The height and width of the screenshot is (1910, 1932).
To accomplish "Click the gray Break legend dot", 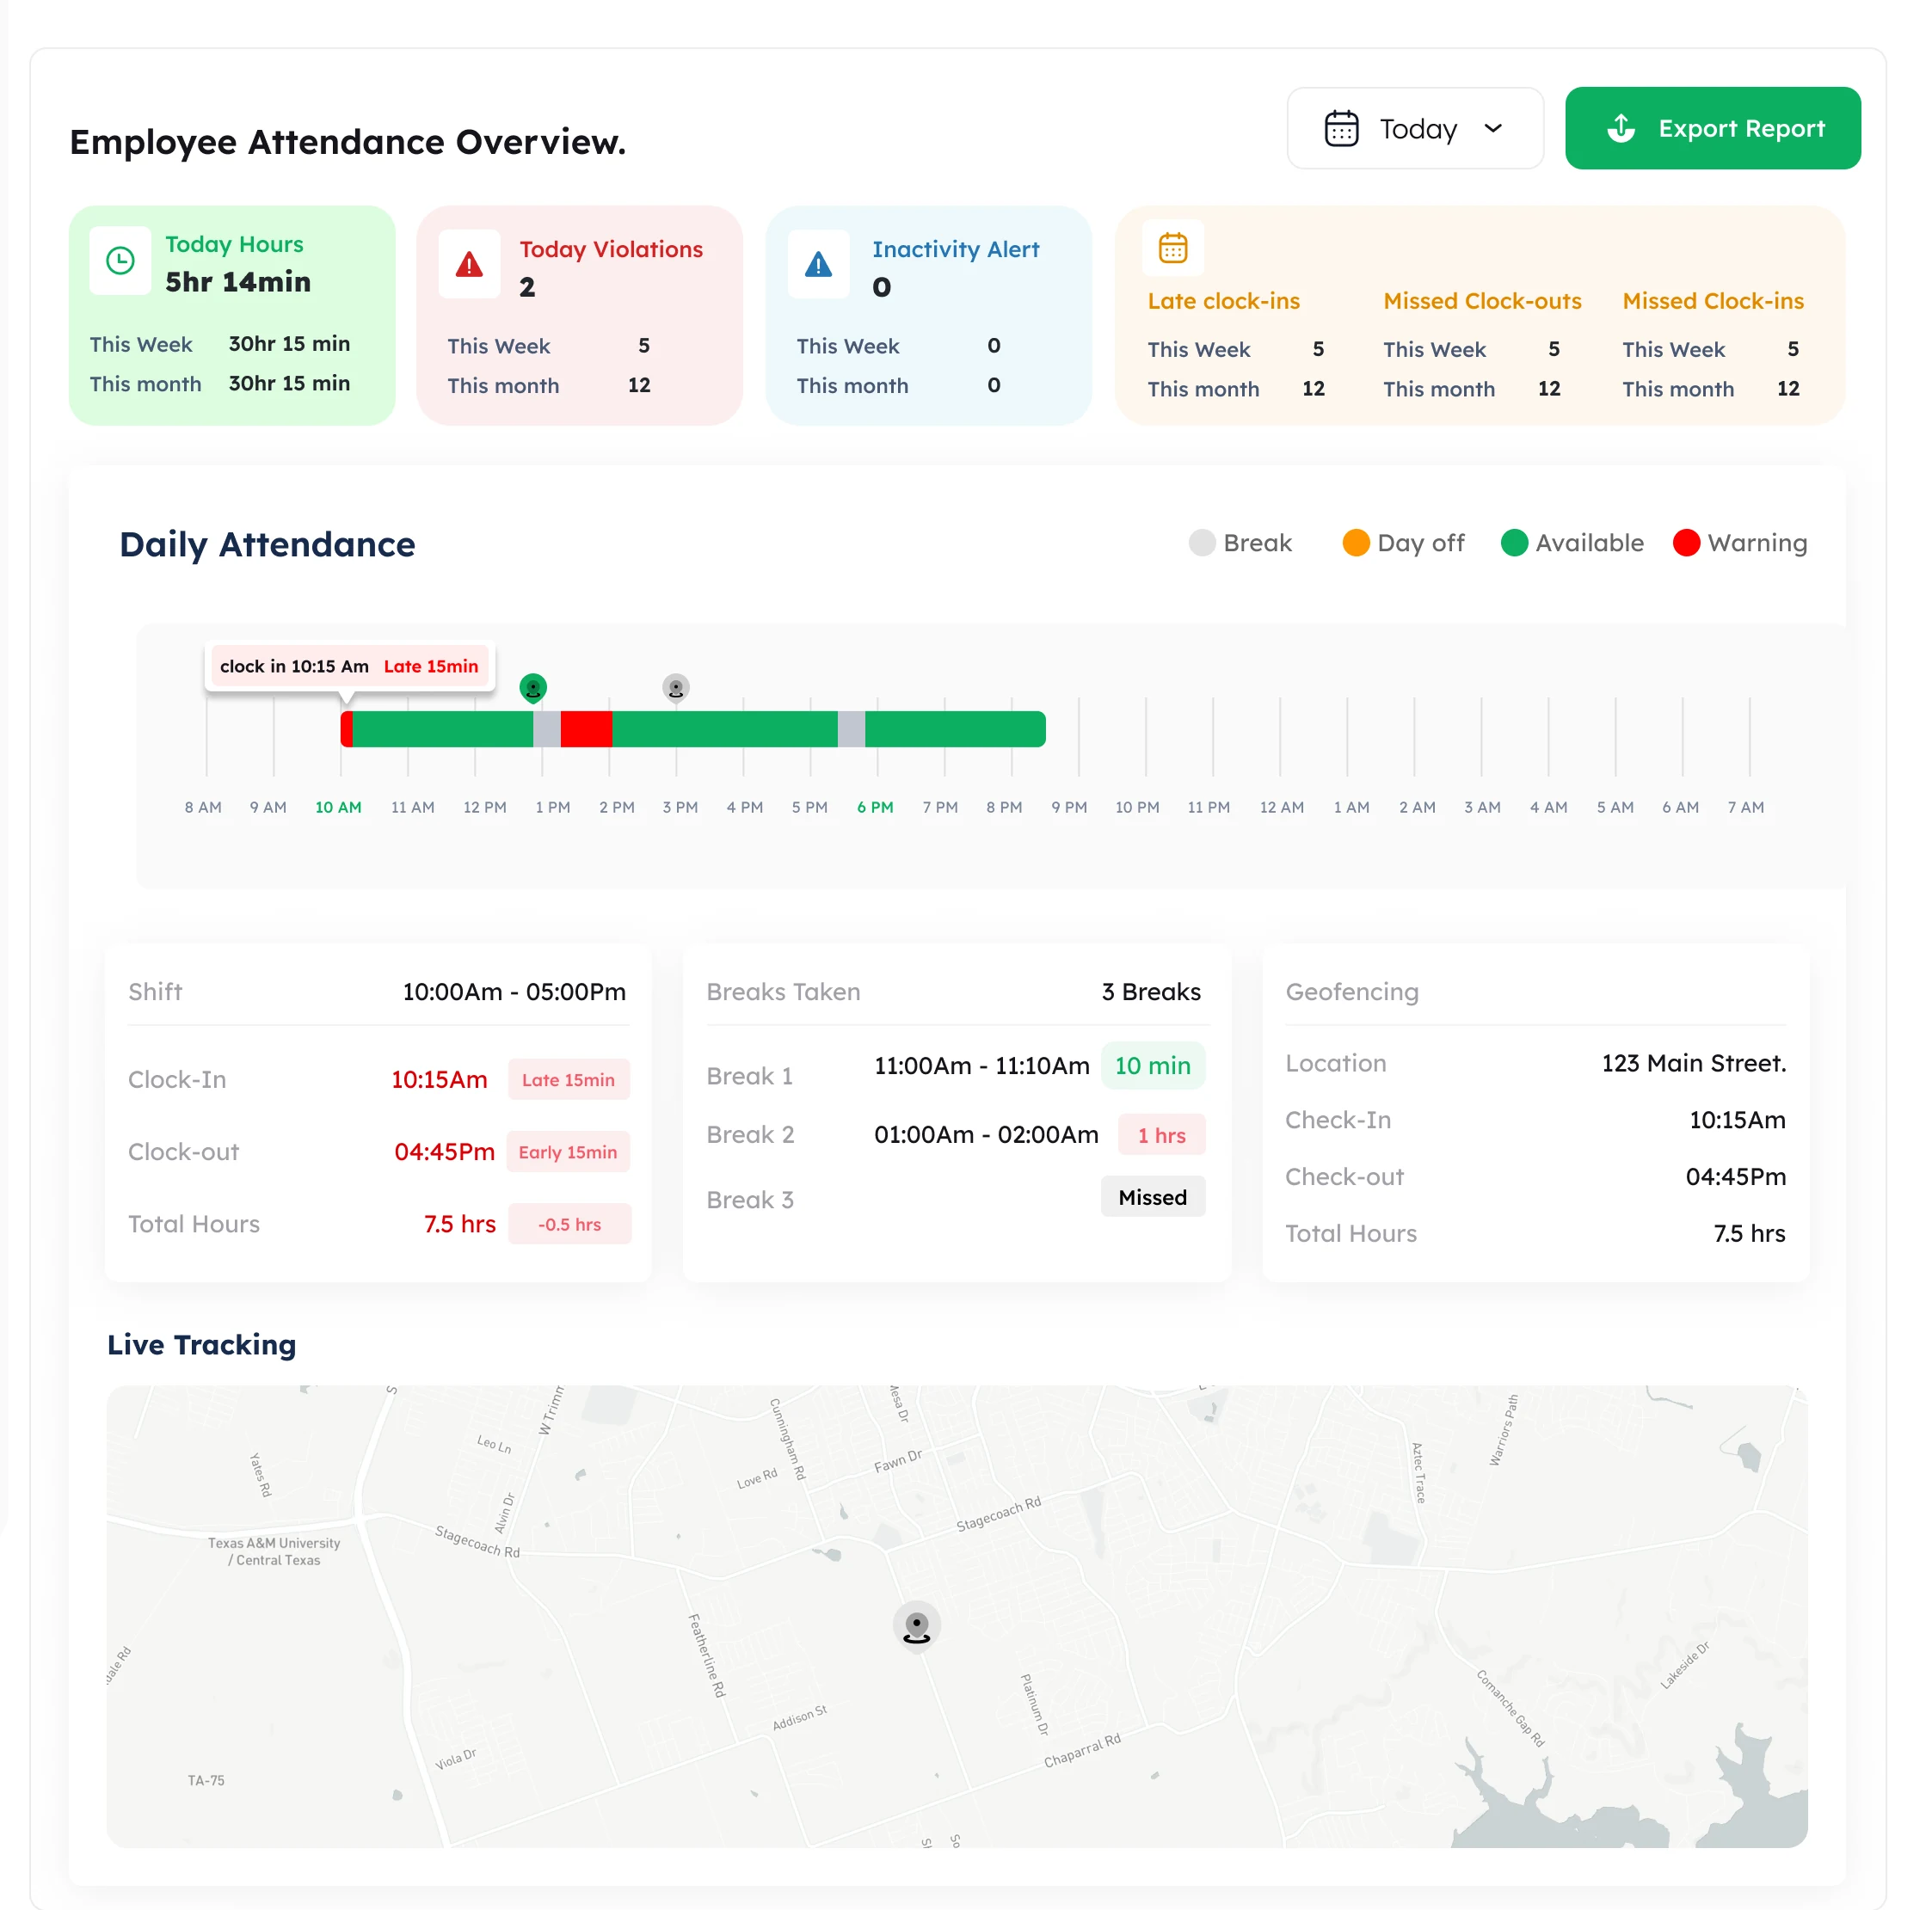I will pos(1201,543).
